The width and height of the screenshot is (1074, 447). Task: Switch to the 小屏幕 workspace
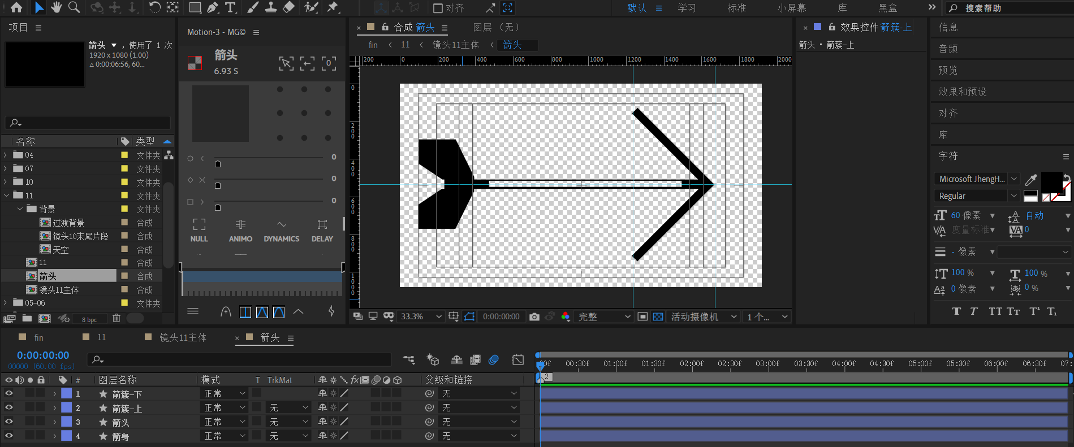click(791, 8)
